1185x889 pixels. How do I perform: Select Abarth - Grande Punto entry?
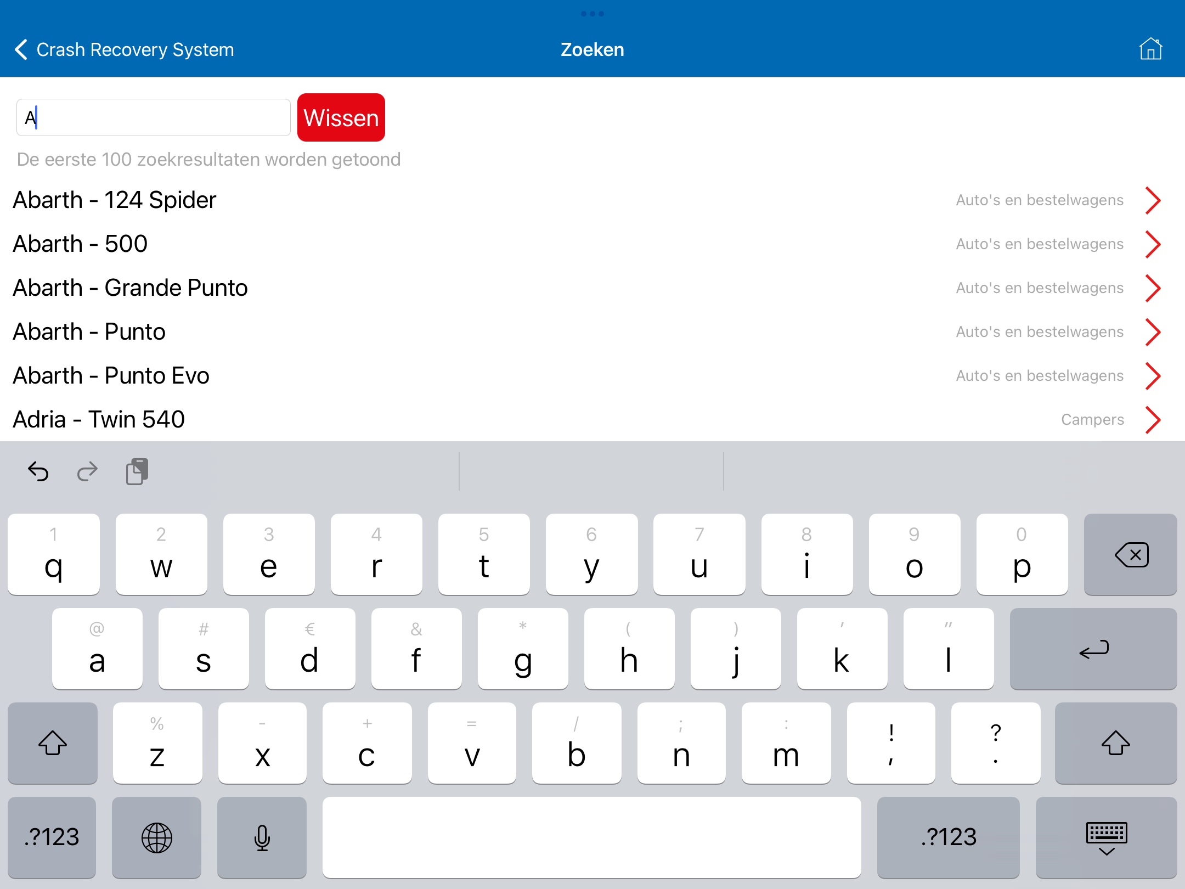592,288
